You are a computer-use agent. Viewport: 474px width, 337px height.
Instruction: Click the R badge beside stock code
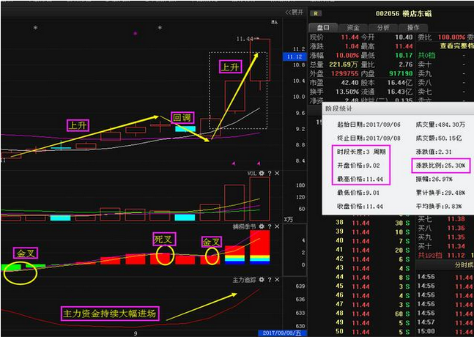pos(316,13)
